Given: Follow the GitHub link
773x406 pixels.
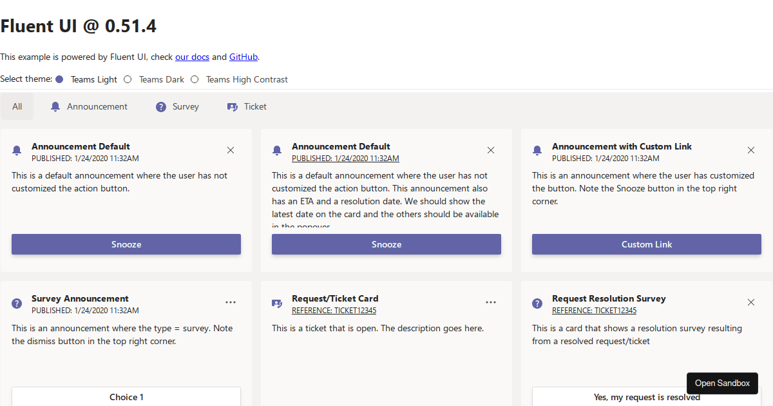Looking at the screenshot, I should pos(243,57).
